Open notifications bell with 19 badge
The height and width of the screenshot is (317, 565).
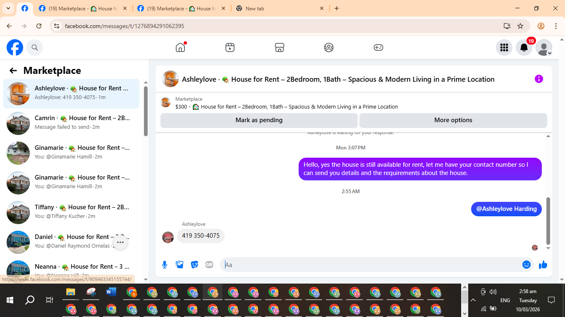[524, 47]
